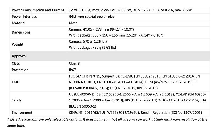Select the With package dimensions line

116,35
